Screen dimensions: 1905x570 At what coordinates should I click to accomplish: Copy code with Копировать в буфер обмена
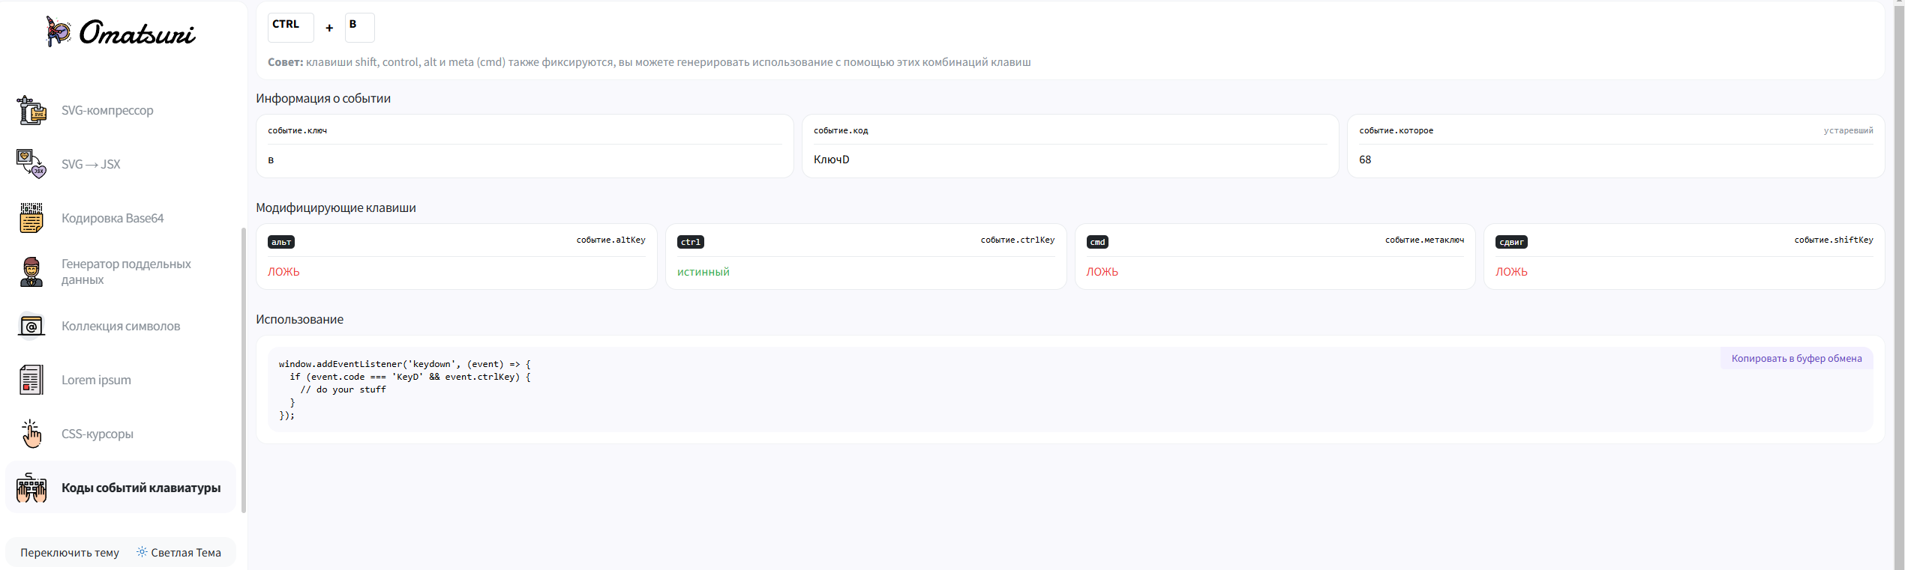pyautogui.click(x=1796, y=358)
